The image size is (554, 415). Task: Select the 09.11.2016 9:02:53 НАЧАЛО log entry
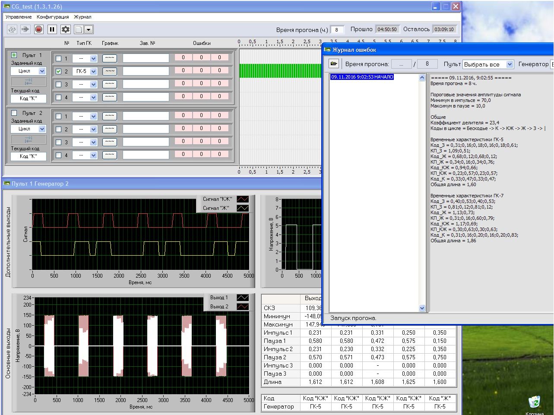[362, 77]
